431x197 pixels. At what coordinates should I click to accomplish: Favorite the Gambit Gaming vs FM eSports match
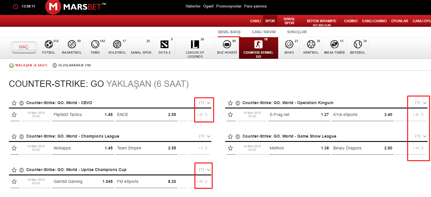tap(14, 182)
